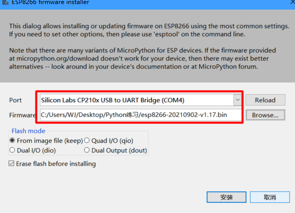Cancel the dialog with the 取消 button
This screenshot has width=295, height=213.
(270, 197)
